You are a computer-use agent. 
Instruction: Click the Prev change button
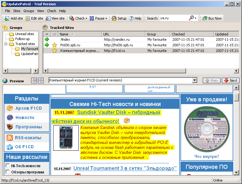[212, 80]
